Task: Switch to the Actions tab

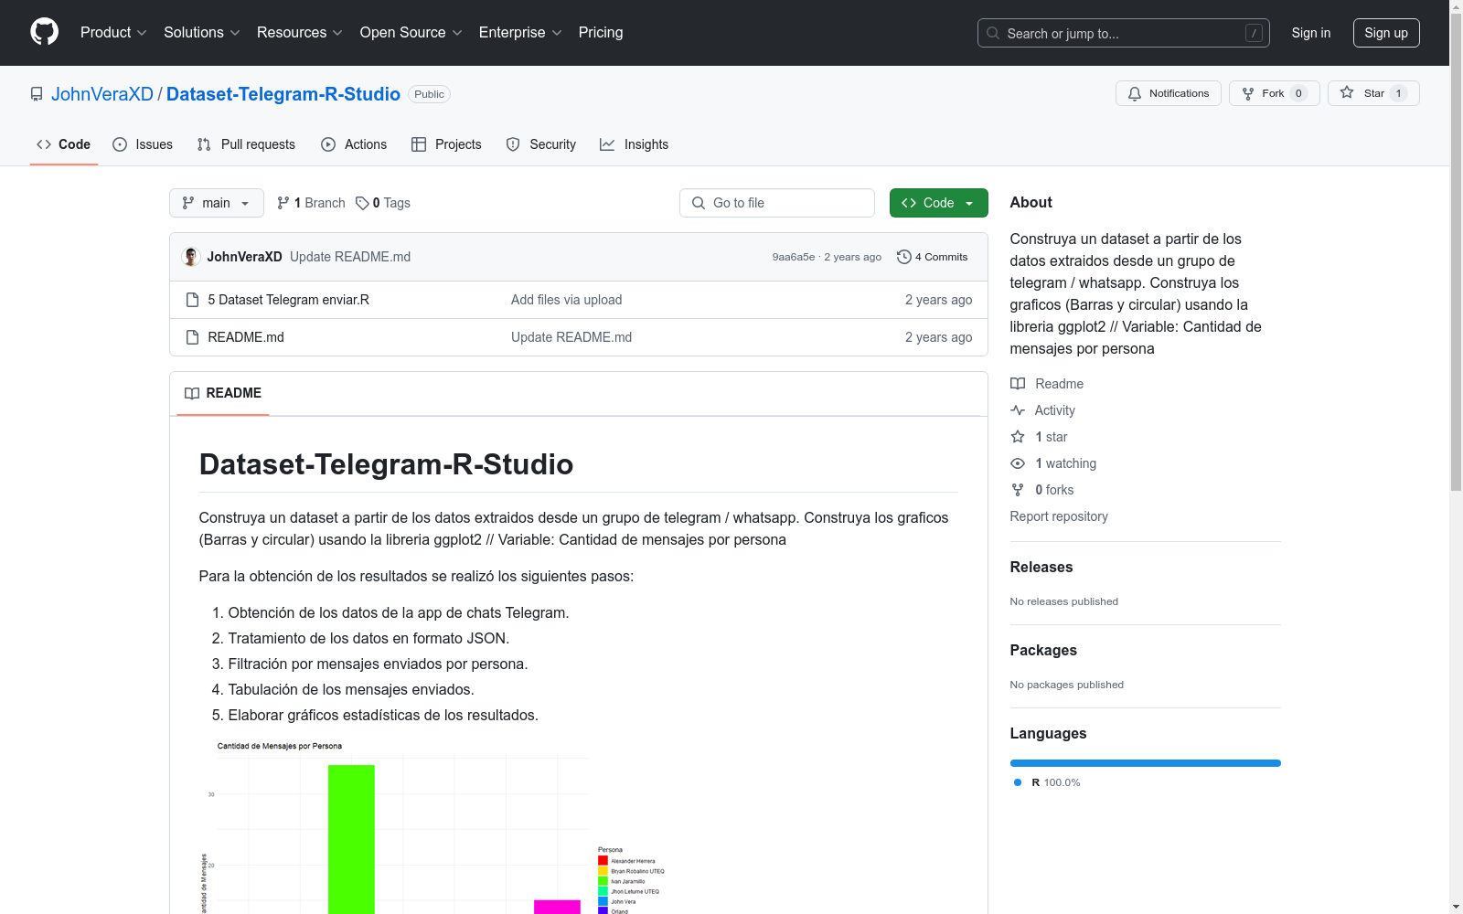Action: [x=354, y=144]
